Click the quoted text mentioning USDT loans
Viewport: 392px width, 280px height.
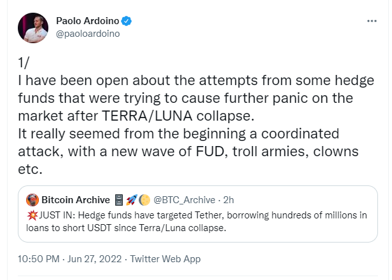(197, 222)
